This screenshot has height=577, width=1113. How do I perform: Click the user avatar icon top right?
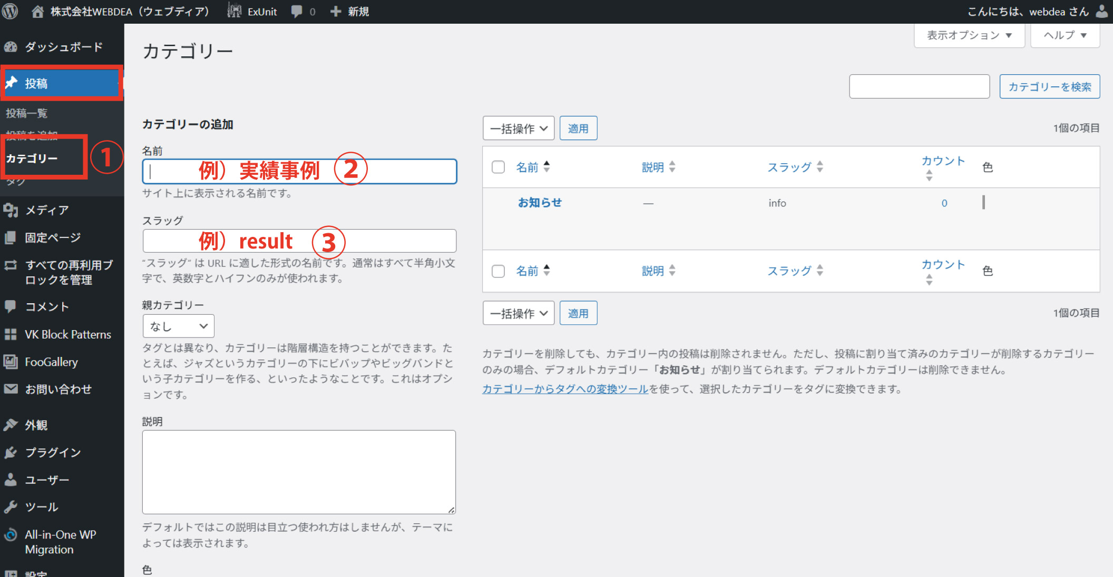click(1101, 11)
